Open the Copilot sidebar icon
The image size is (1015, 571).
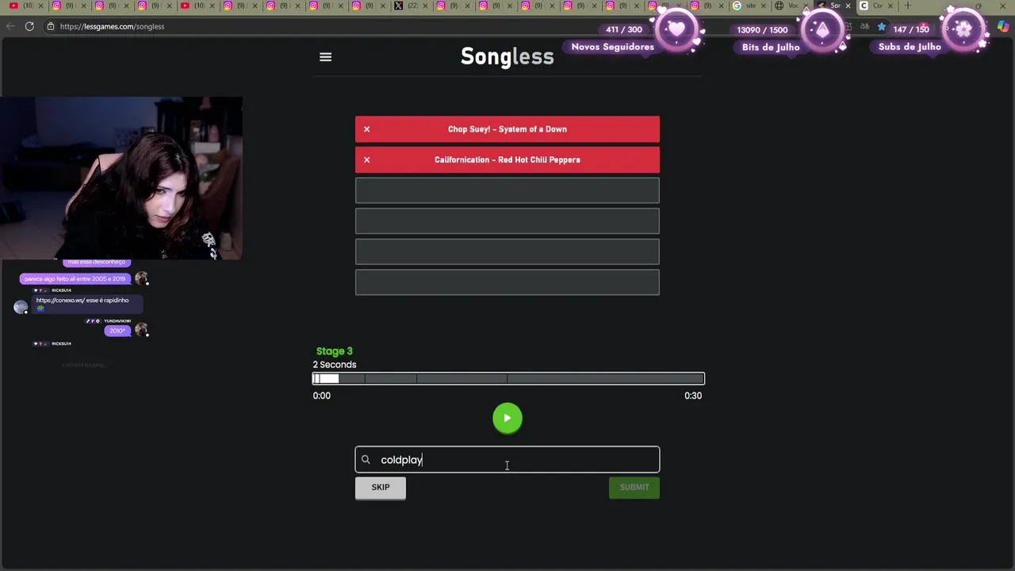1004,27
